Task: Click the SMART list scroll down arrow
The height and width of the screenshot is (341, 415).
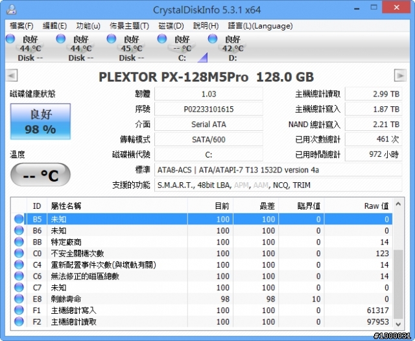Action: click(398, 324)
